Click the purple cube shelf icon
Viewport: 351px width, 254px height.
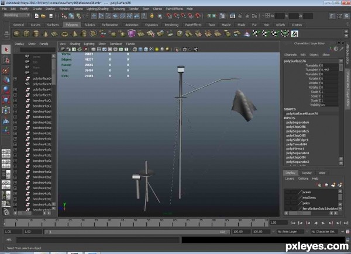[132, 34]
